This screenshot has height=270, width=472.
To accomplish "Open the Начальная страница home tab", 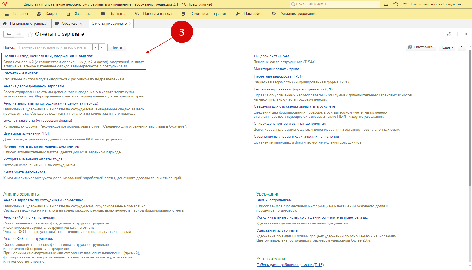I will click(x=25, y=24).
